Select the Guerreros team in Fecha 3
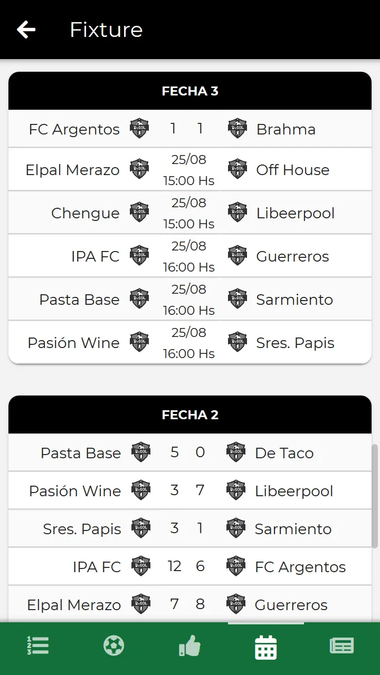This screenshot has width=380, height=675. pos(292,256)
